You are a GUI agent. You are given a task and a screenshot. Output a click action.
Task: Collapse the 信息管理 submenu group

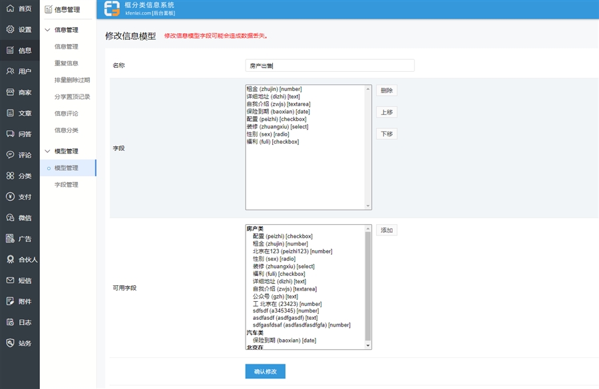tap(47, 30)
